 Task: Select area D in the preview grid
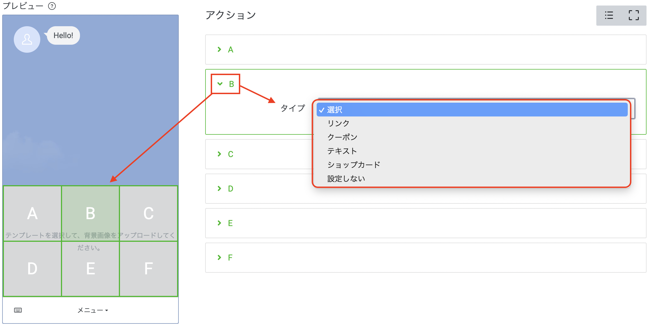point(32,269)
